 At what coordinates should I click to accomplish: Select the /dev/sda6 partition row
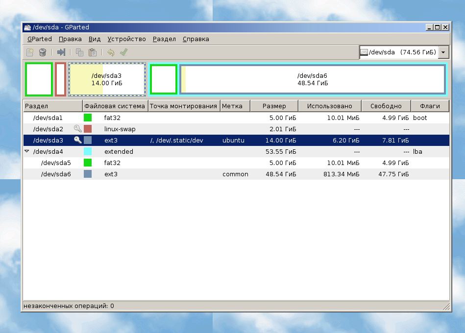click(x=236, y=174)
